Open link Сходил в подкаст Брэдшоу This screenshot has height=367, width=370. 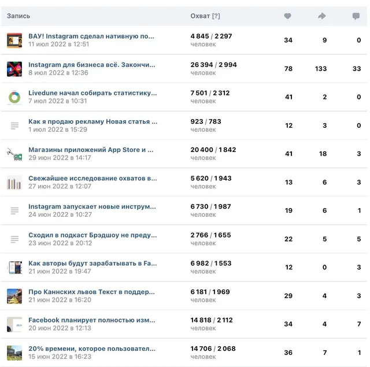[x=92, y=235]
